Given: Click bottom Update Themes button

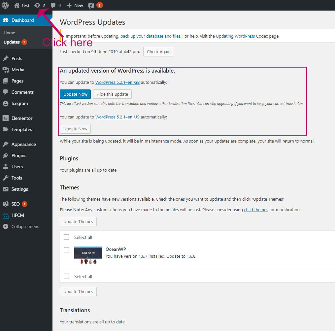Looking at the screenshot, I should [x=78, y=291].
